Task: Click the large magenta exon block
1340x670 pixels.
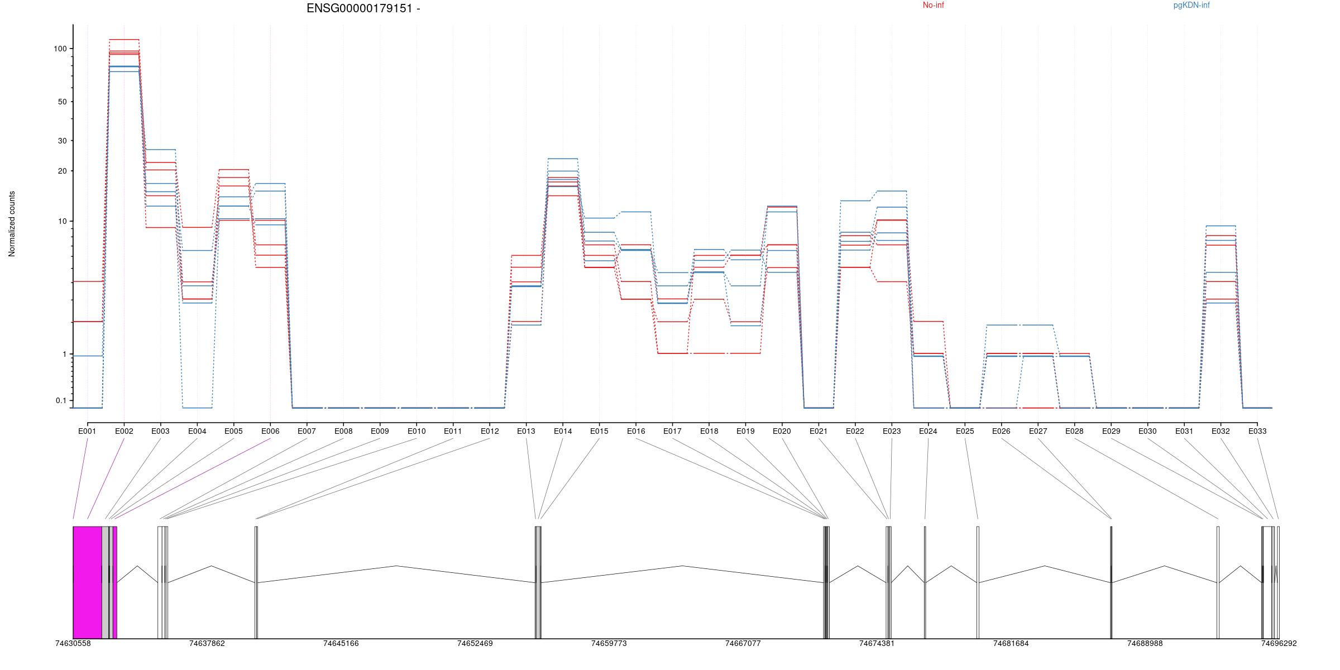Action: coord(87,582)
